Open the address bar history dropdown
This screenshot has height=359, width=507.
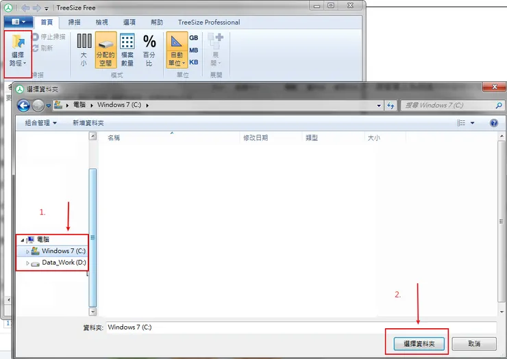click(x=379, y=105)
